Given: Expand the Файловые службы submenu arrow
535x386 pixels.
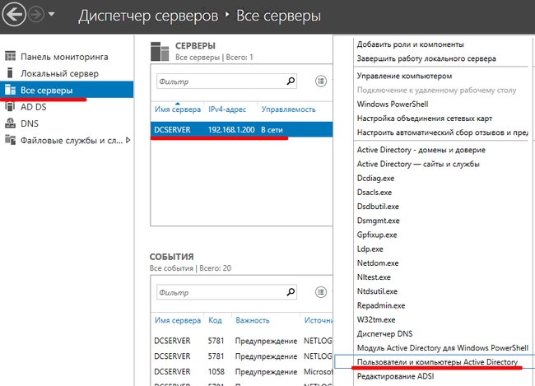Looking at the screenshot, I should pyautogui.click(x=128, y=140).
